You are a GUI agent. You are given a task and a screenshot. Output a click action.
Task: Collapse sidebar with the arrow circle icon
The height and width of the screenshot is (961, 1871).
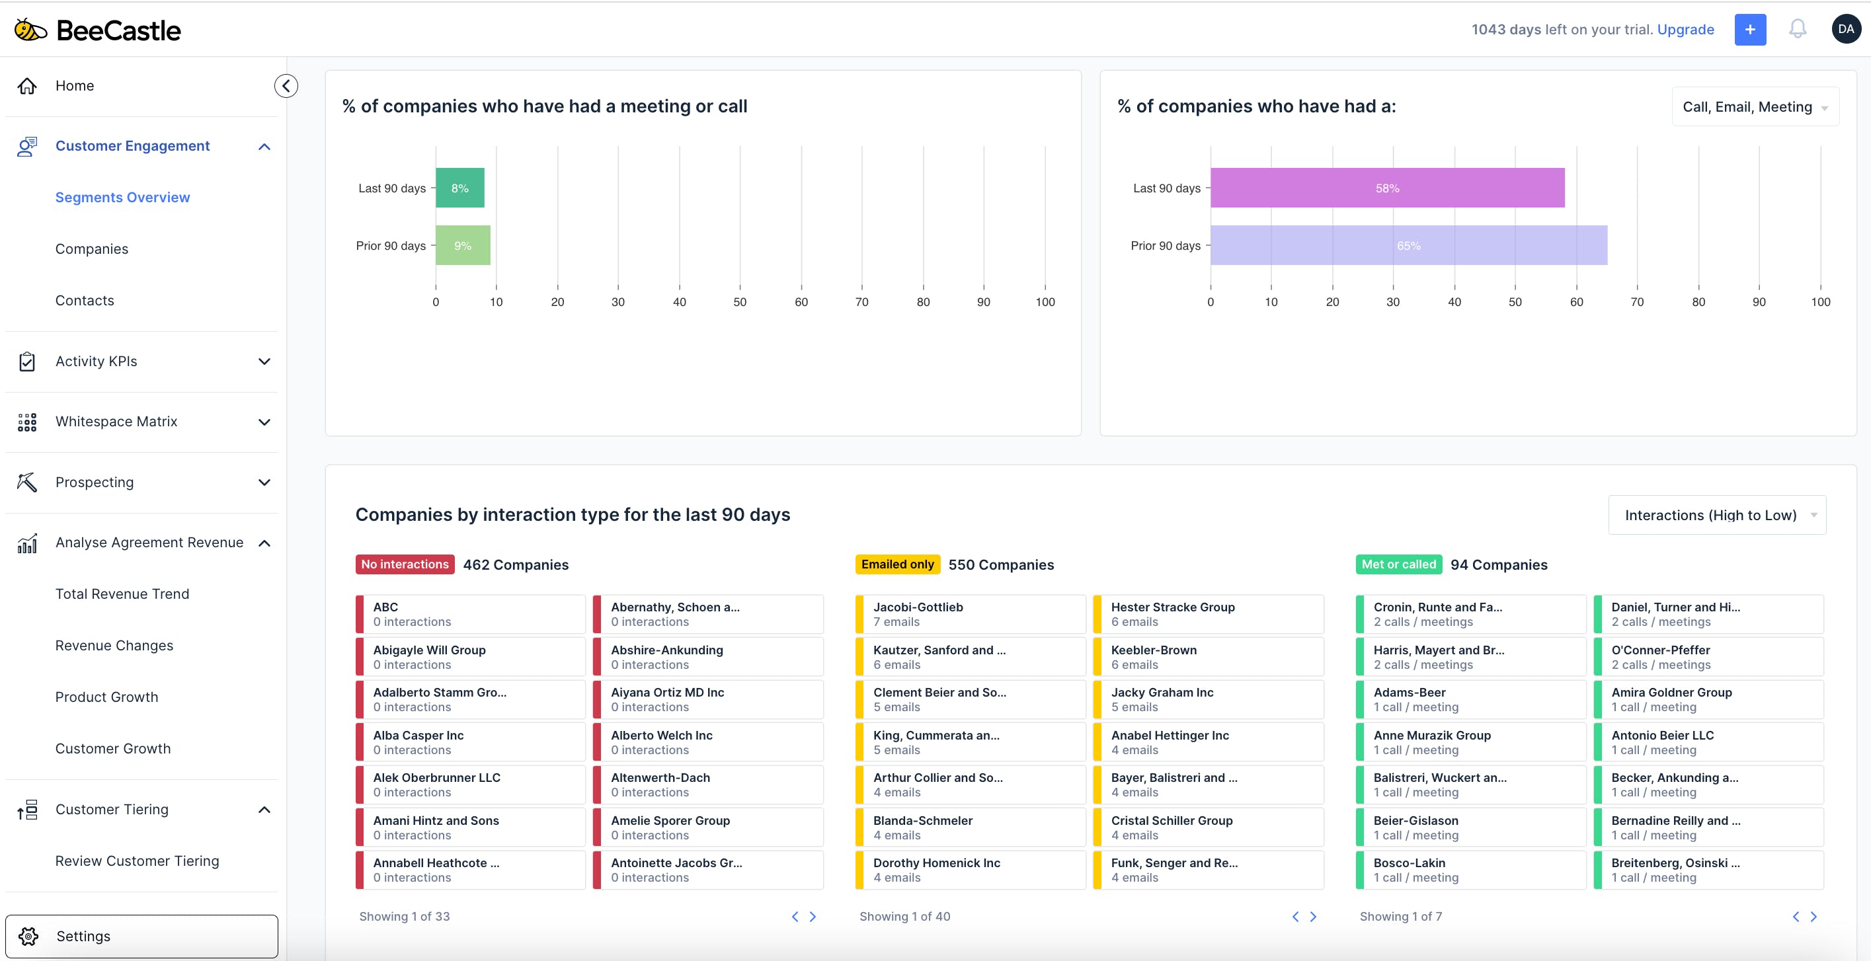pos(286,86)
